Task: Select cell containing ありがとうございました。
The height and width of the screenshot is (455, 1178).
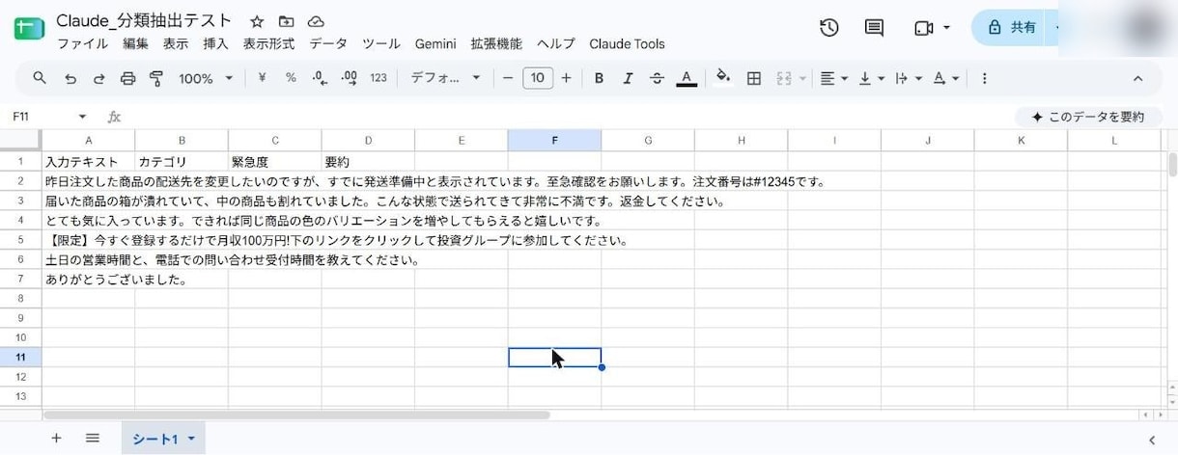Action: point(89,279)
